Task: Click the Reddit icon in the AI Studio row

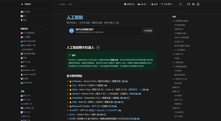Action: [123, 81]
